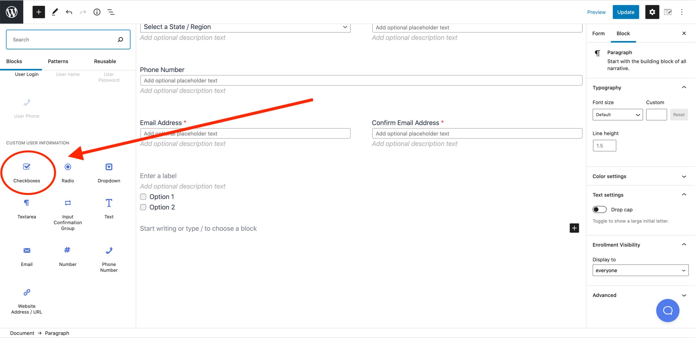Check the Option 1 checkbox
Image resolution: width=695 pixels, height=338 pixels.
[x=143, y=197]
